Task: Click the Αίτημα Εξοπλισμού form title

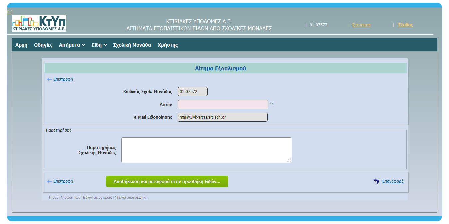Action: tap(220, 69)
